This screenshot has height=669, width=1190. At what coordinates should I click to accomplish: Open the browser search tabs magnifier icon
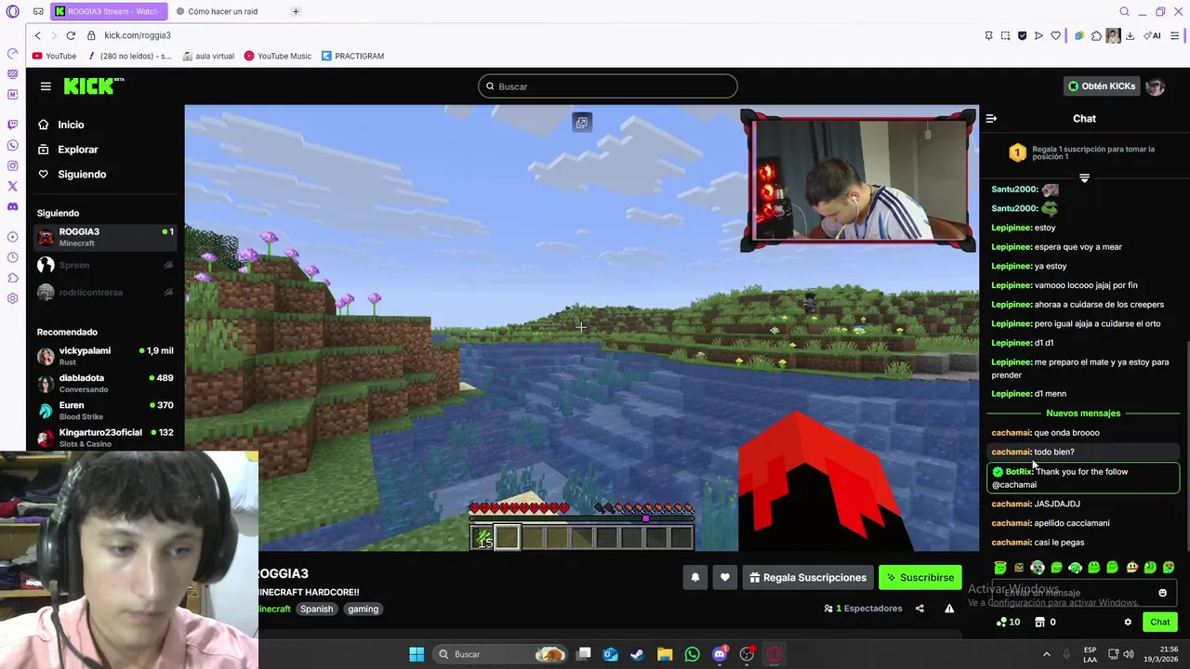coord(1124,11)
